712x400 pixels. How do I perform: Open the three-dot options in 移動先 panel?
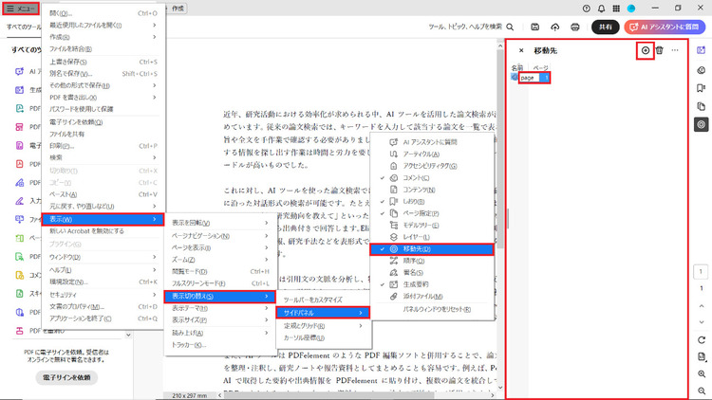[675, 50]
